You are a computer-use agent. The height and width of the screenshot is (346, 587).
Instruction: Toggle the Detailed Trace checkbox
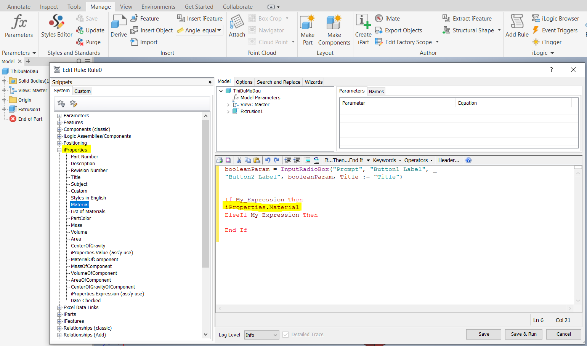285,334
